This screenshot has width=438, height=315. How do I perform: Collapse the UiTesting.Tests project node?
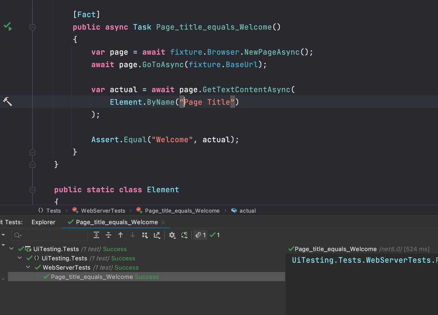[11, 249]
